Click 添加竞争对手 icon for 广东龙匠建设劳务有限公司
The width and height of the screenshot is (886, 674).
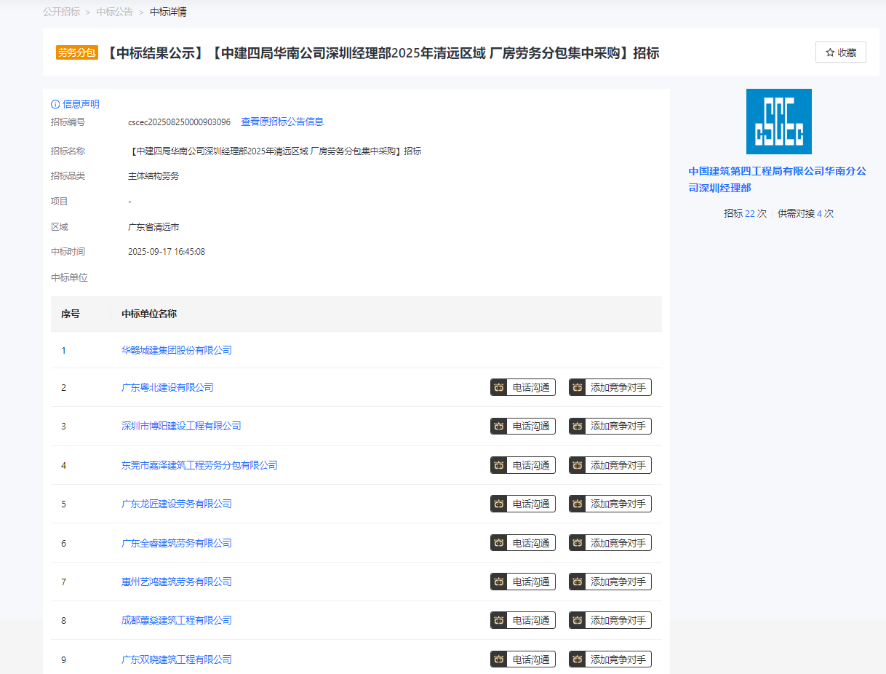(x=578, y=504)
